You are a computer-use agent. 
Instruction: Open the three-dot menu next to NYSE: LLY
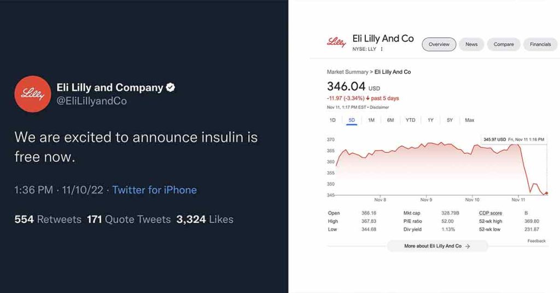(382, 49)
